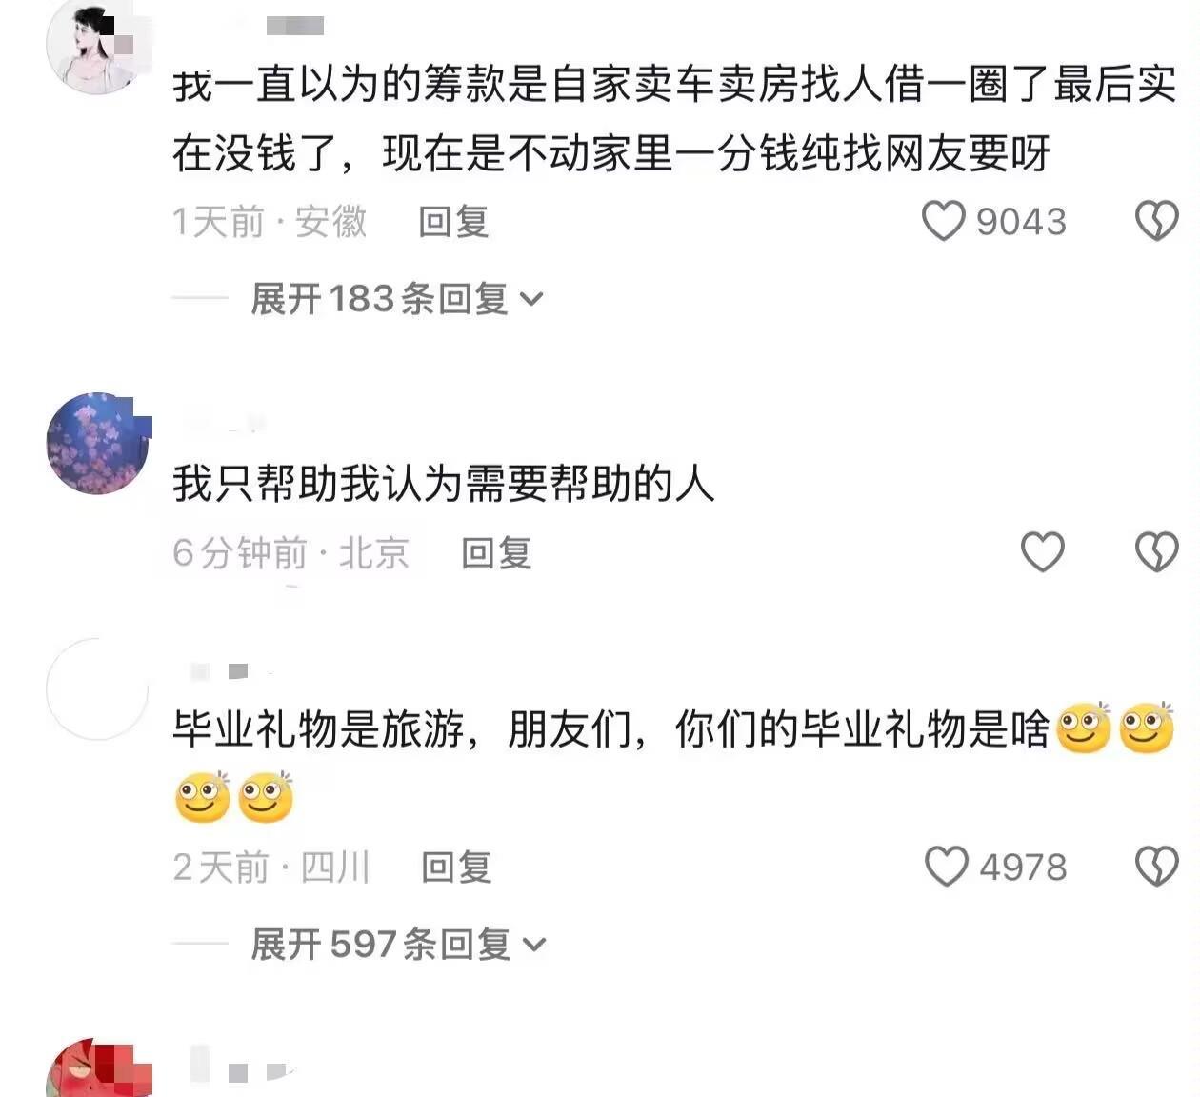The image size is (1200, 1097).
Task: Like the Beijing comment posted 6 minutes ago
Action: pyautogui.click(x=1043, y=552)
